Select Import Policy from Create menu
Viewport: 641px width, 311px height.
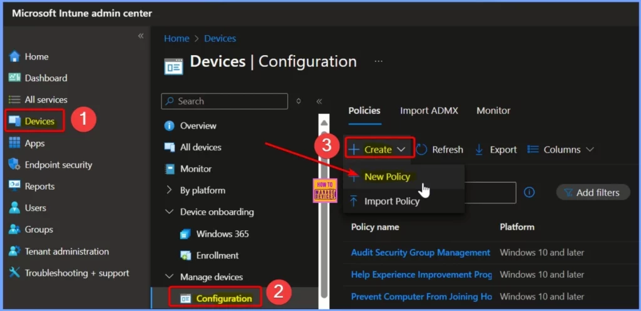point(404,201)
